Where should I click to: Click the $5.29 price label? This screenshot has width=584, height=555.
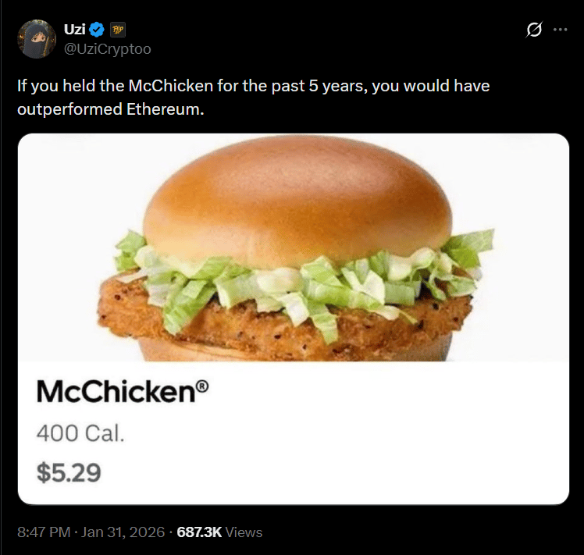click(x=69, y=473)
